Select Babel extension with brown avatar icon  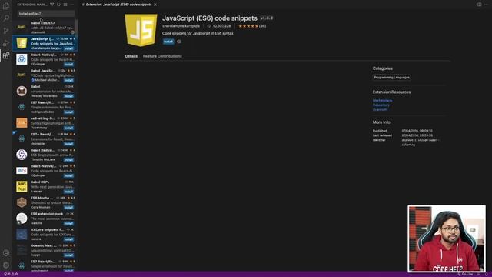[x=45, y=91]
